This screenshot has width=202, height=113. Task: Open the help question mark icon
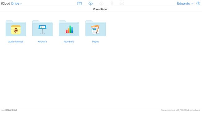pyautogui.click(x=198, y=3)
